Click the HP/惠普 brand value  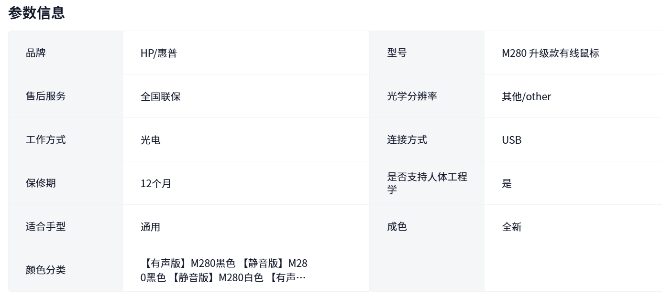(x=158, y=53)
